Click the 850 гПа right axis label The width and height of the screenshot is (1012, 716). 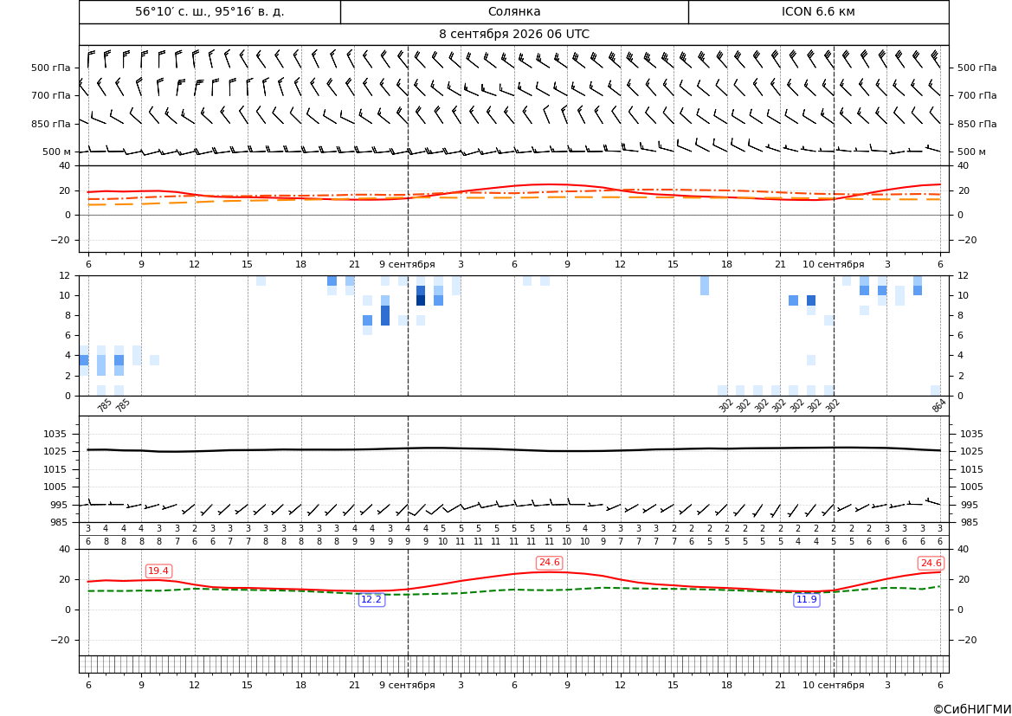[x=977, y=124]
